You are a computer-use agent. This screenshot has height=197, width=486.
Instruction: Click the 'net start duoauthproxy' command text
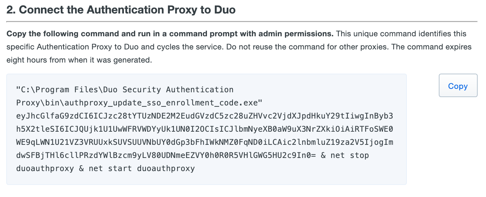[142, 169]
